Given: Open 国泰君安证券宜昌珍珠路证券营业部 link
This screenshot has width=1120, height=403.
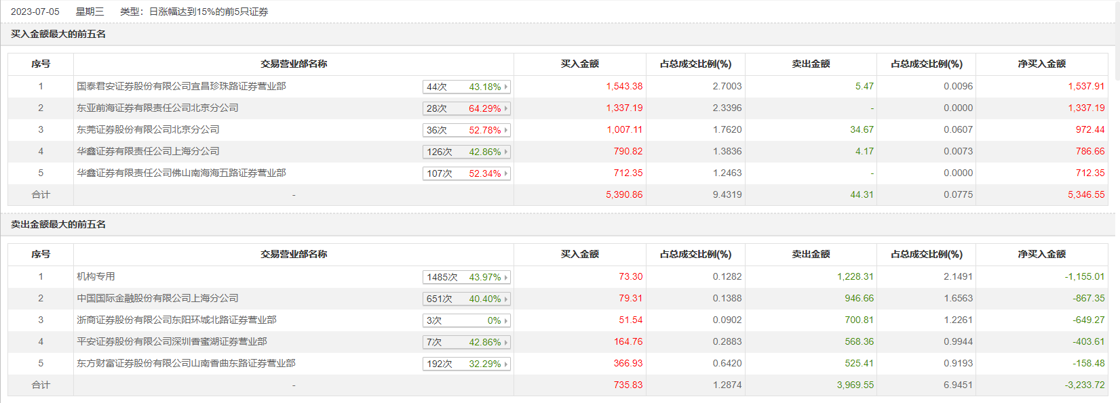Looking at the screenshot, I should click(x=181, y=86).
